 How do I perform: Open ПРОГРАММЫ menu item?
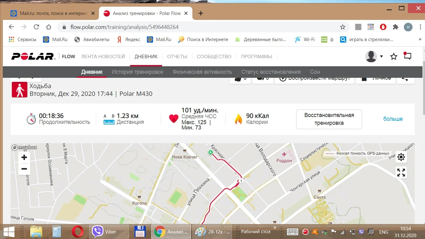pyautogui.click(x=256, y=57)
